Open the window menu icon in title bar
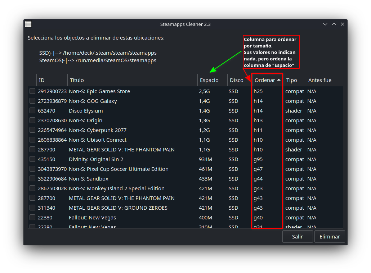This screenshot has height=273, width=371. 28,24
